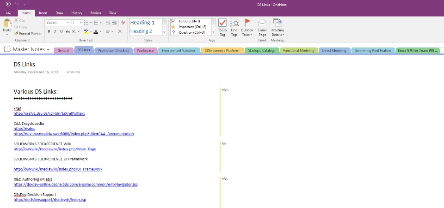444x208 pixels.
Task: Apply bulleted list formatting
Action: [x=86, y=23]
